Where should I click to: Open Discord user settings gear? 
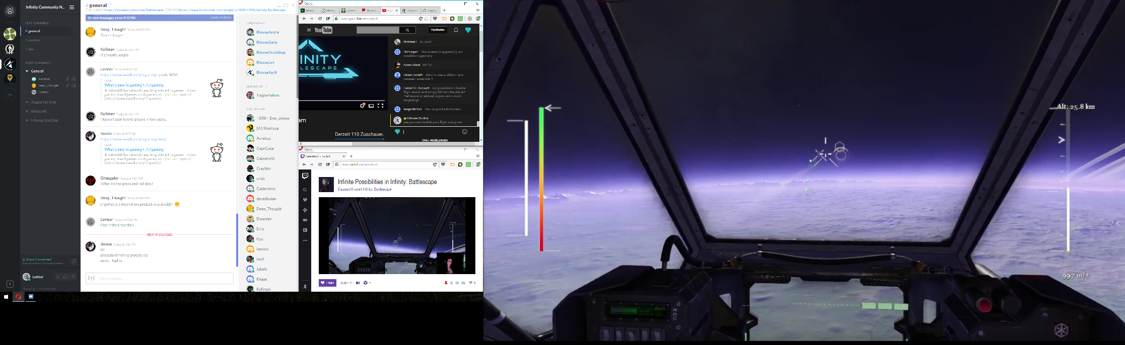tap(74, 277)
